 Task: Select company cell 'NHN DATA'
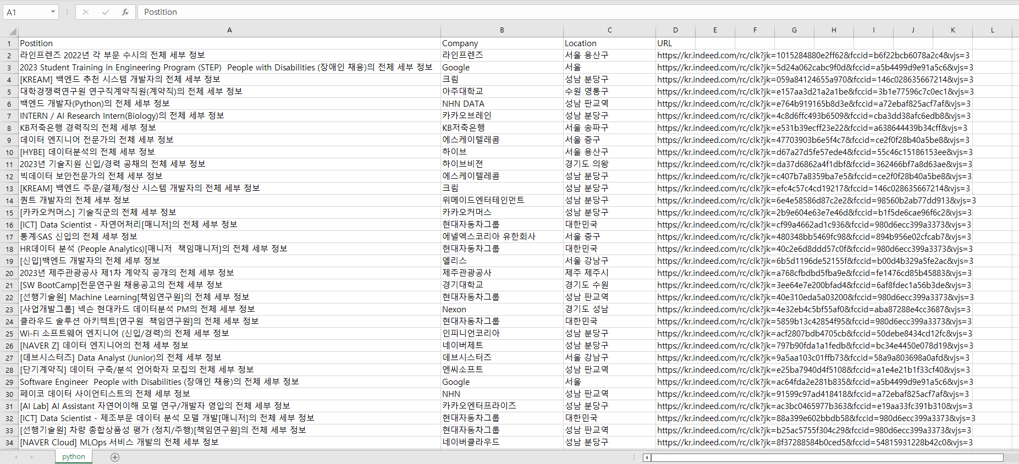[x=502, y=103]
